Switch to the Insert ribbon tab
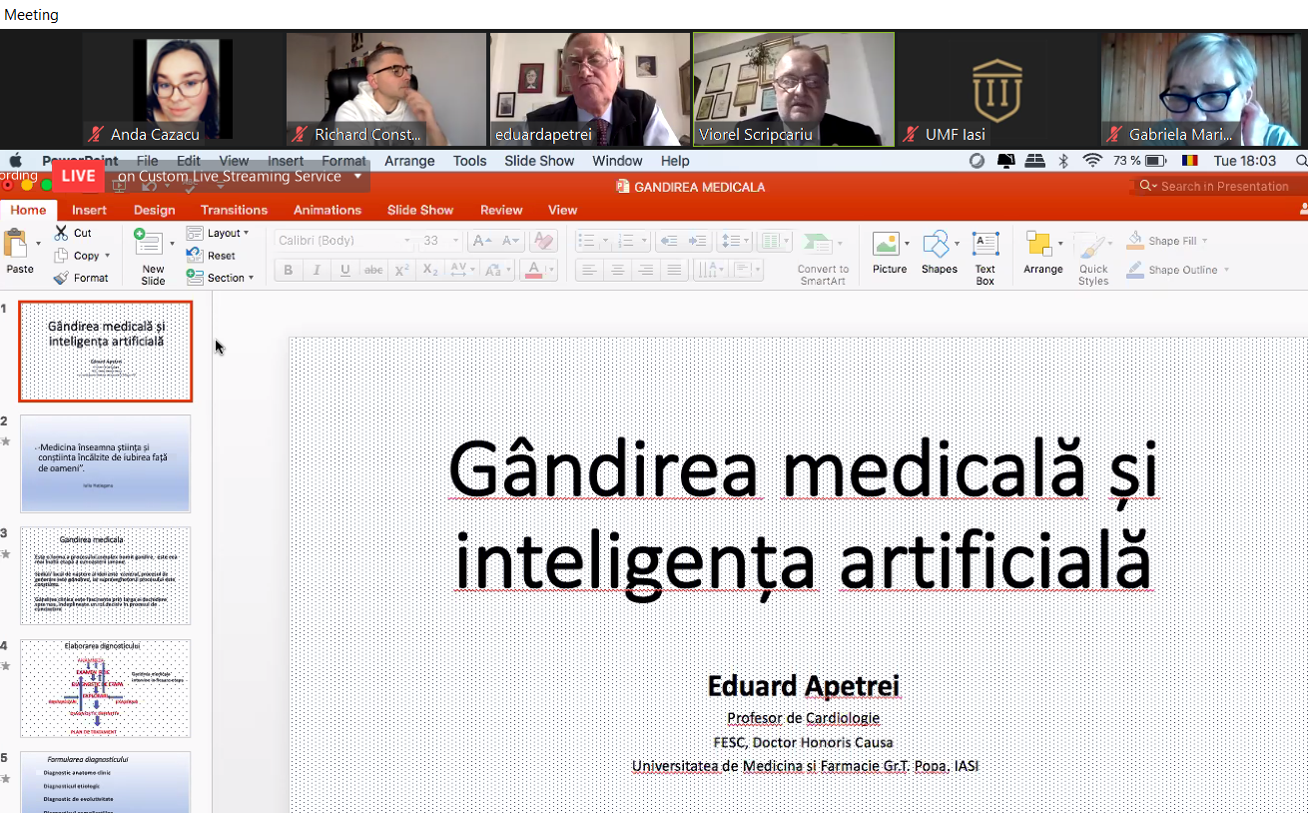 (89, 210)
